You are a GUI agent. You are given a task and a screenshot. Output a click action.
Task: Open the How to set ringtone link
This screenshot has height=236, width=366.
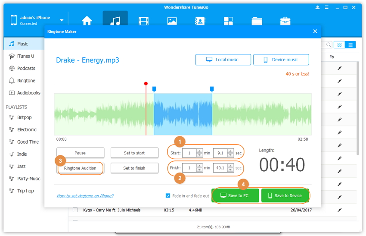[85, 196]
